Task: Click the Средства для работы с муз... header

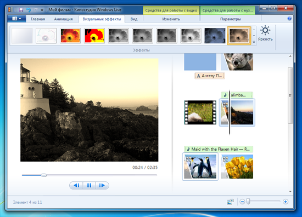Action: 227,10
